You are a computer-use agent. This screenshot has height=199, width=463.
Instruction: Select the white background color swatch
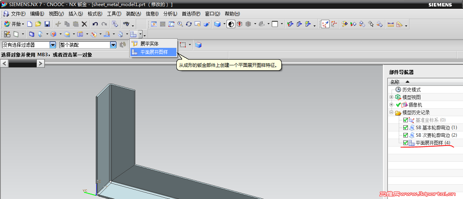click(275, 24)
